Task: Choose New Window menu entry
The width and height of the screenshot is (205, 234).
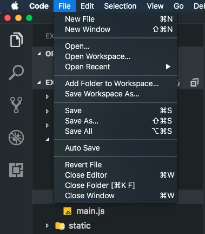Action: 116,29
